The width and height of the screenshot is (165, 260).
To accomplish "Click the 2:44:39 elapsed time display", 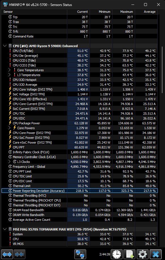I will [105, 254].
